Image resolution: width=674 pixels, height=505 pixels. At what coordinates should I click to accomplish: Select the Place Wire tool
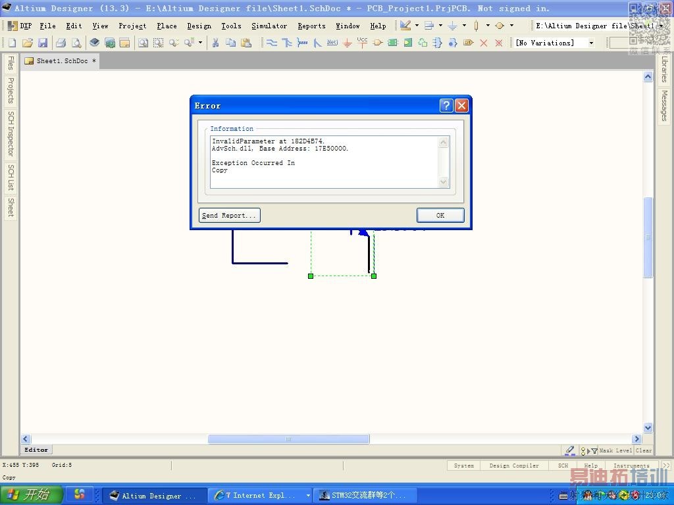pos(272,43)
